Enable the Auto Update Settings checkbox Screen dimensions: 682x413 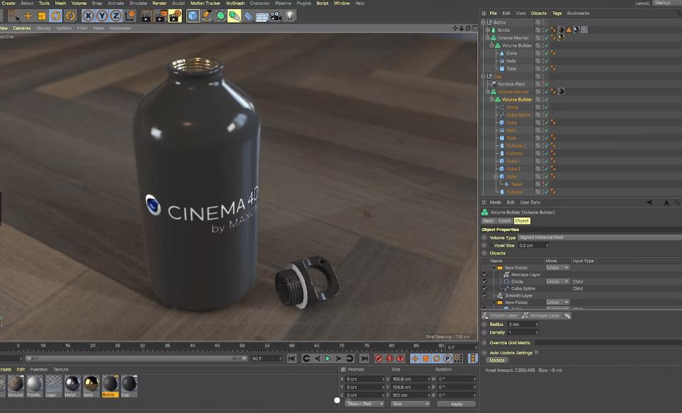[536, 352]
